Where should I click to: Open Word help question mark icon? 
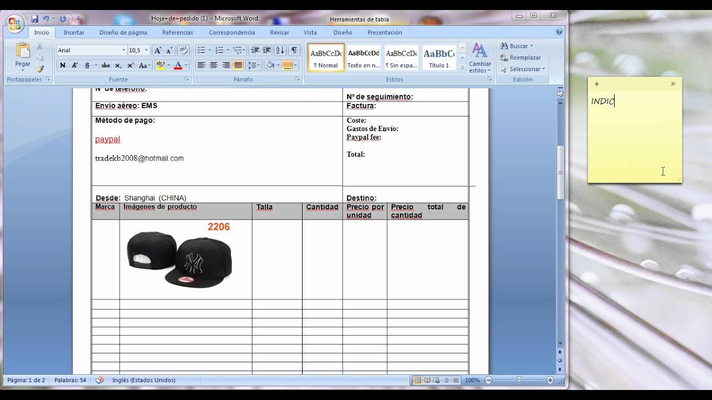pos(559,32)
